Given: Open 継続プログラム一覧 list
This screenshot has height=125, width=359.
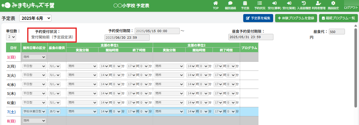Looking at the screenshot, I should (x=338, y=18).
